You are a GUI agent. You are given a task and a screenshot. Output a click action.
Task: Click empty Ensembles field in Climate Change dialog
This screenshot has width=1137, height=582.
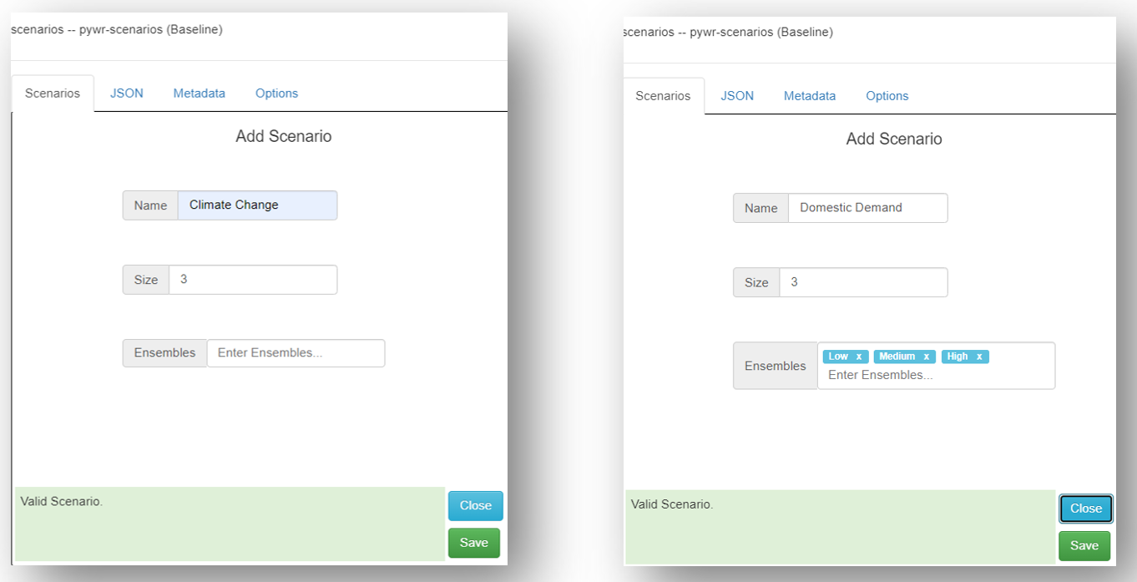(x=296, y=353)
